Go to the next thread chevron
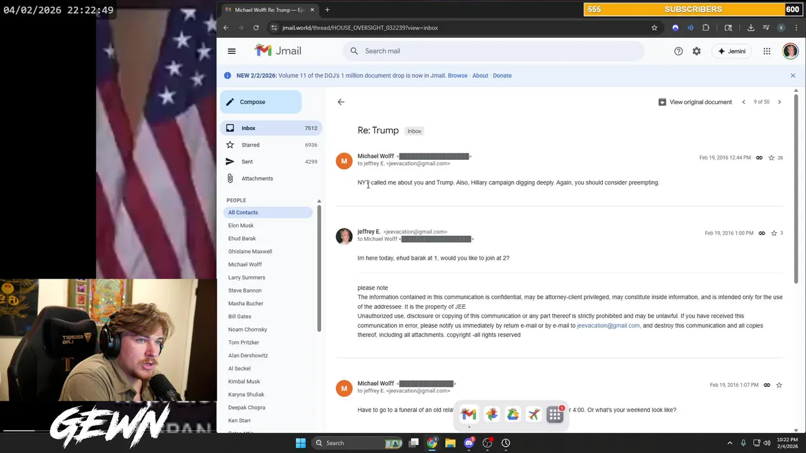This screenshot has width=806, height=453. coord(780,102)
